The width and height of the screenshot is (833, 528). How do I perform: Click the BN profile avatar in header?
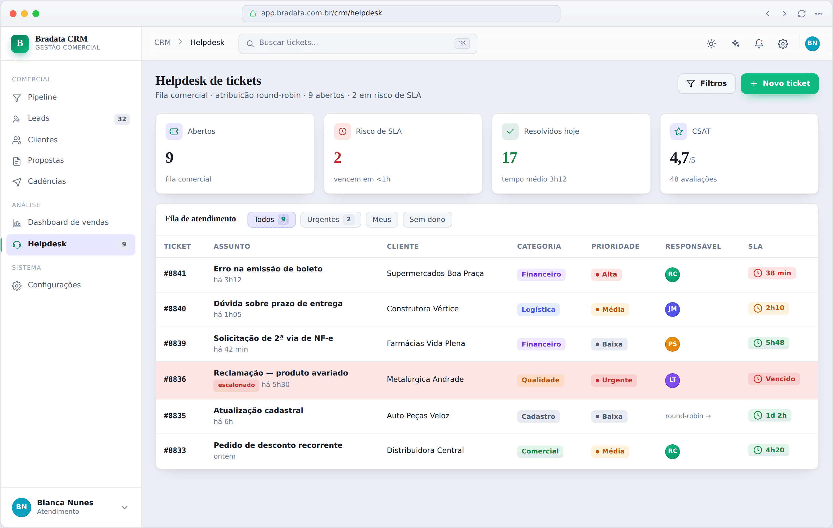(x=812, y=44)
